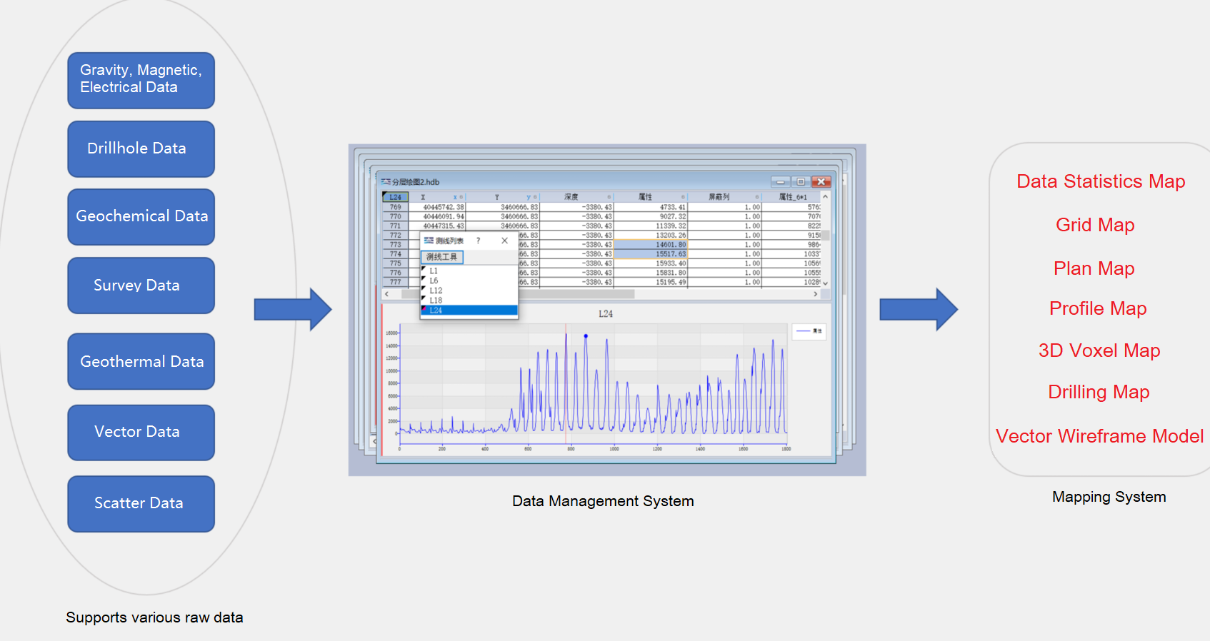Select line L6 in the list
Screen dimensions: 1210x641
click(469, 281)
